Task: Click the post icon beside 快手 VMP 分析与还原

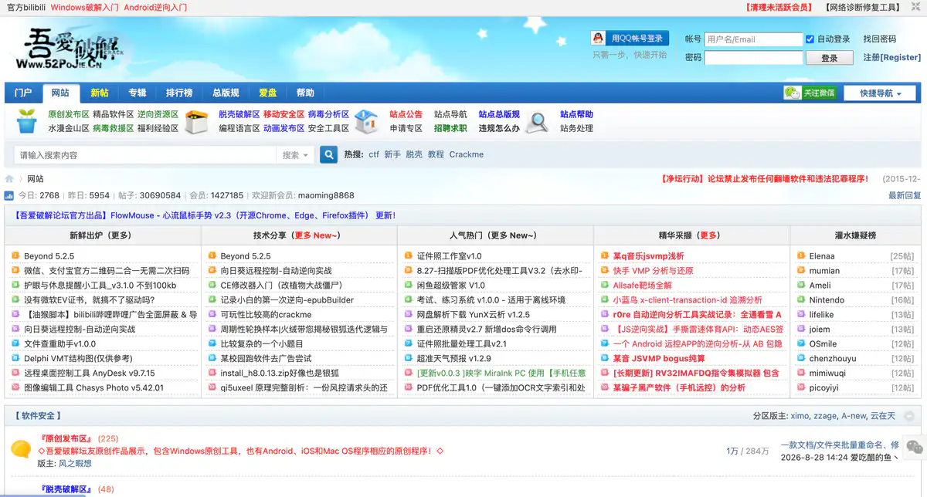Action: [x=606, y=271]
